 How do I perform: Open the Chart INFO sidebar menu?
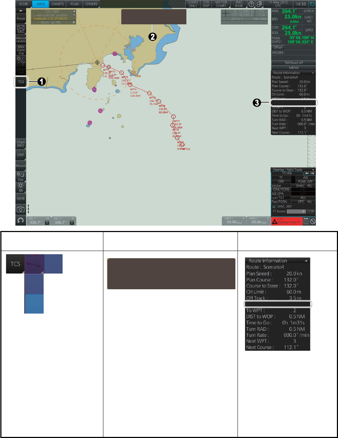pos(20,144)
